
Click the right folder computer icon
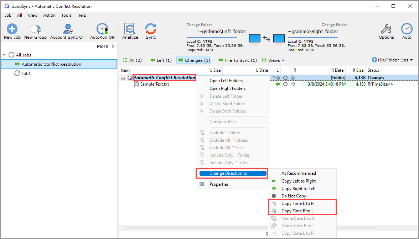pyautogui.click(x=279, y=39)
